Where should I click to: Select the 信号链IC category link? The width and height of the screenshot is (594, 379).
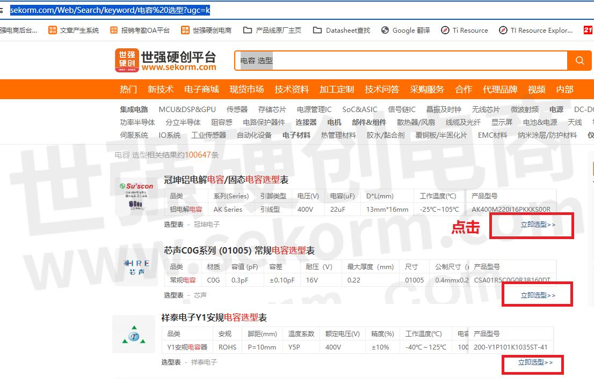point(402,109)
